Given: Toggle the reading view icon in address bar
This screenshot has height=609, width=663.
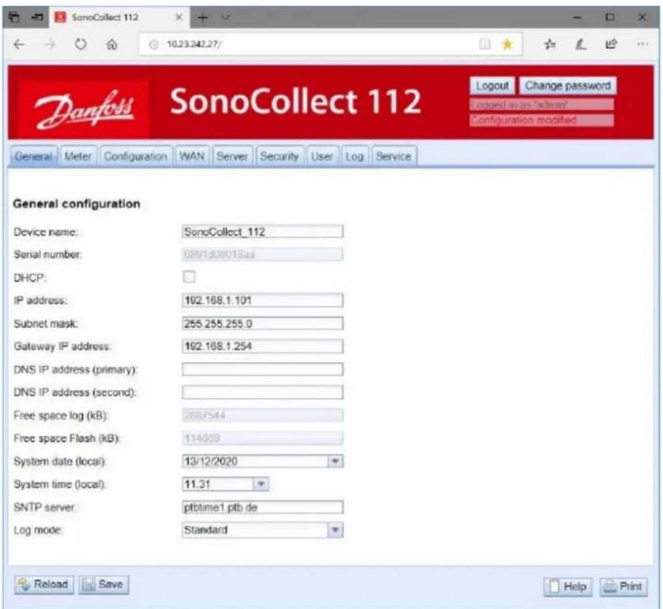Looking at the screenshot, I should [485, 44].
